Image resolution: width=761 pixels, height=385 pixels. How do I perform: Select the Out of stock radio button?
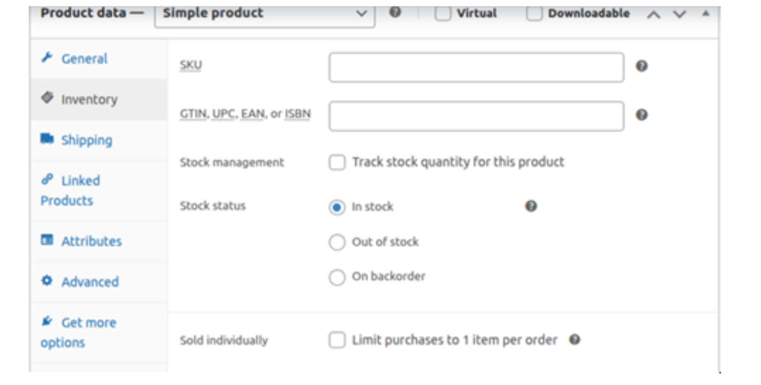click(337, 242)
